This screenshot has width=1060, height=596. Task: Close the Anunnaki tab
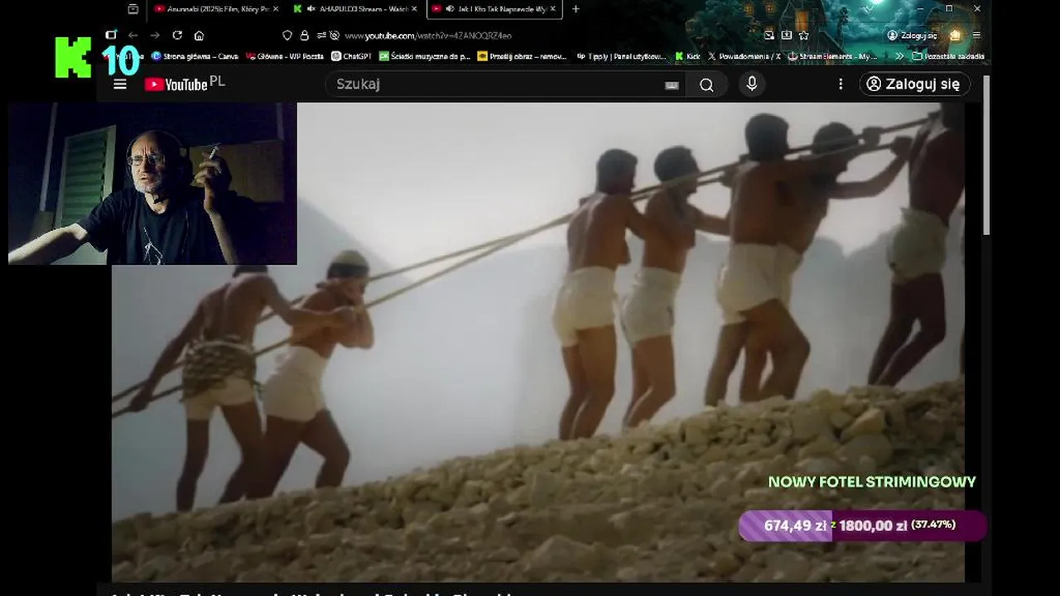point(276,9)
